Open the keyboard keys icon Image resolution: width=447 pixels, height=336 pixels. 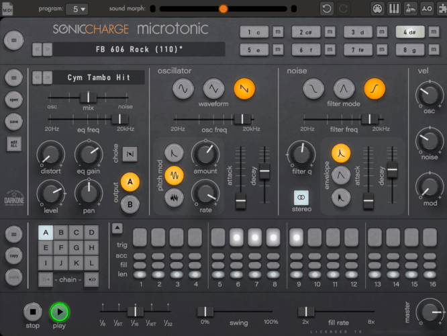[394, 9]
